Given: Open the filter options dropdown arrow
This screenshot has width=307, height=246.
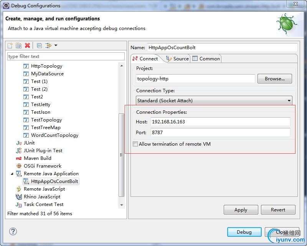Looking at the screenshot, I should (56, 45).
